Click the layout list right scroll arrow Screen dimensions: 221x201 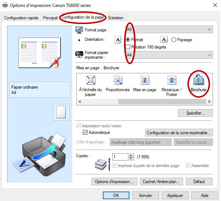(x=209, y=101)
